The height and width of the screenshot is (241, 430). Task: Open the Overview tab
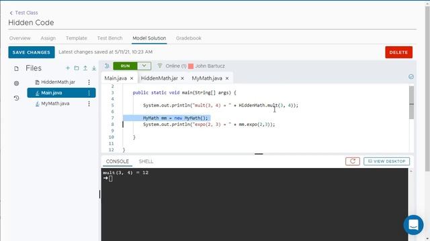[19, 38]
